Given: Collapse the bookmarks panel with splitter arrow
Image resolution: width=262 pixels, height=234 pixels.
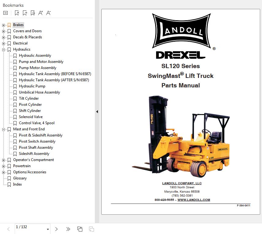Looking at the screenshot, I should tap(97, 112).
